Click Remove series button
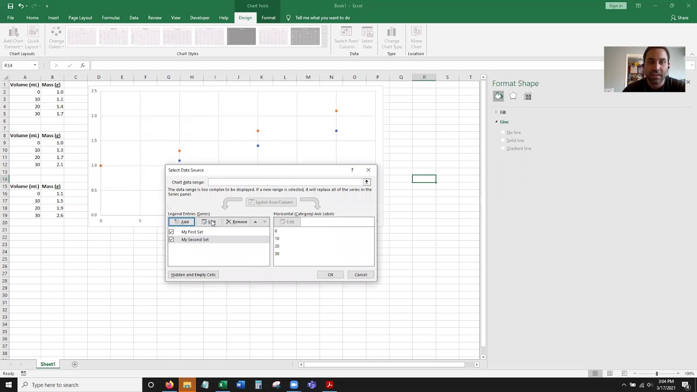The height and width of the screenshot is (392, 697). 237,222
